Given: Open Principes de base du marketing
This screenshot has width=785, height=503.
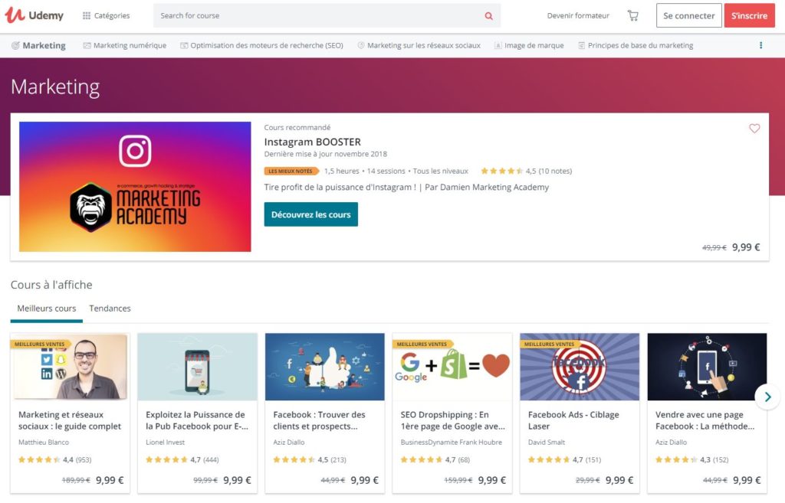Looking at the screenshot, I should (636, 45).
